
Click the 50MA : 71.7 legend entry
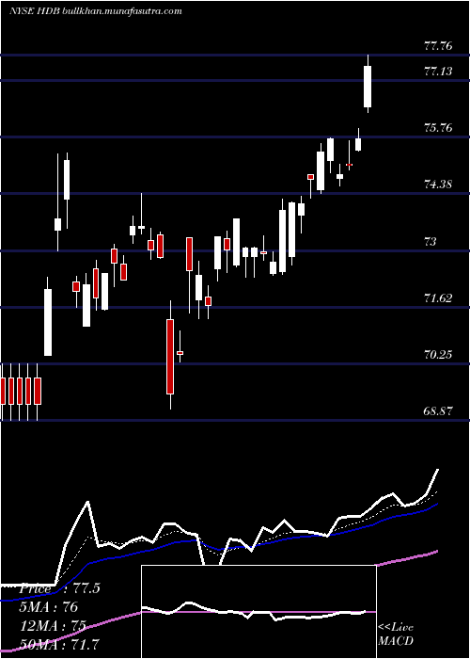(60, 644)
